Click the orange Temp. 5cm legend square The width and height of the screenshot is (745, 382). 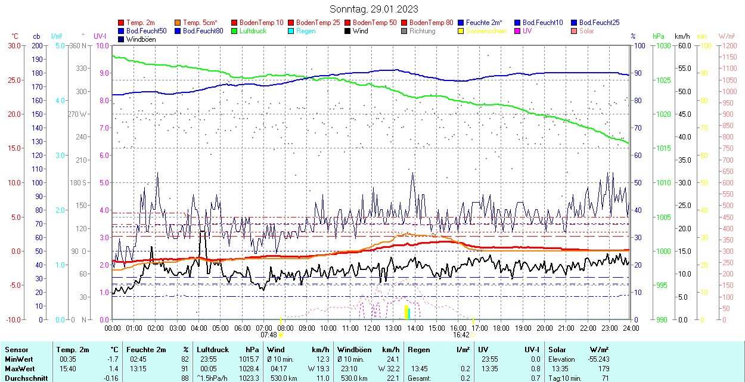click(x=178, y=23)
